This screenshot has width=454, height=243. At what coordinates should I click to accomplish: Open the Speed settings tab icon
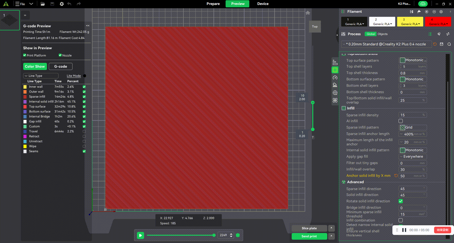coord(335,78)
